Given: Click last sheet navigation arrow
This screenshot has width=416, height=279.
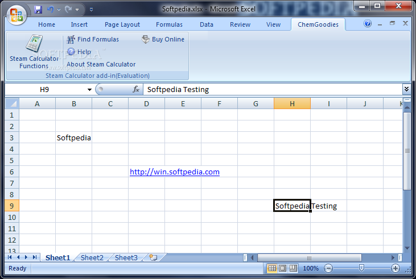Looking at the screenshot, I should click(x=35, y=257).
